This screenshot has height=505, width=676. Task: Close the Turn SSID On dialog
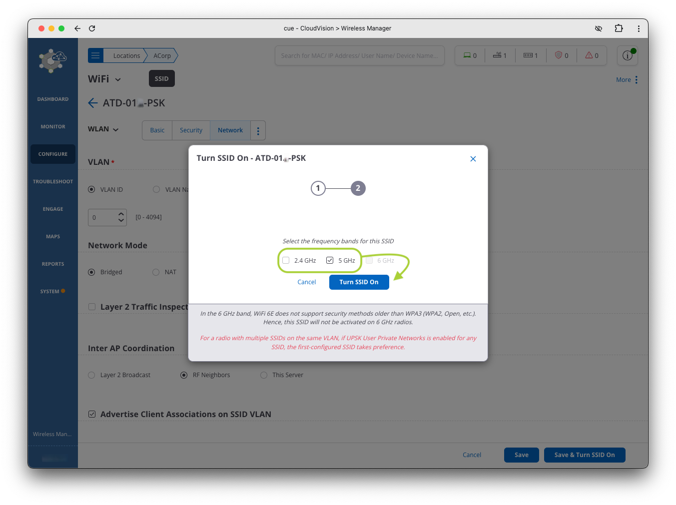point(473,159)
